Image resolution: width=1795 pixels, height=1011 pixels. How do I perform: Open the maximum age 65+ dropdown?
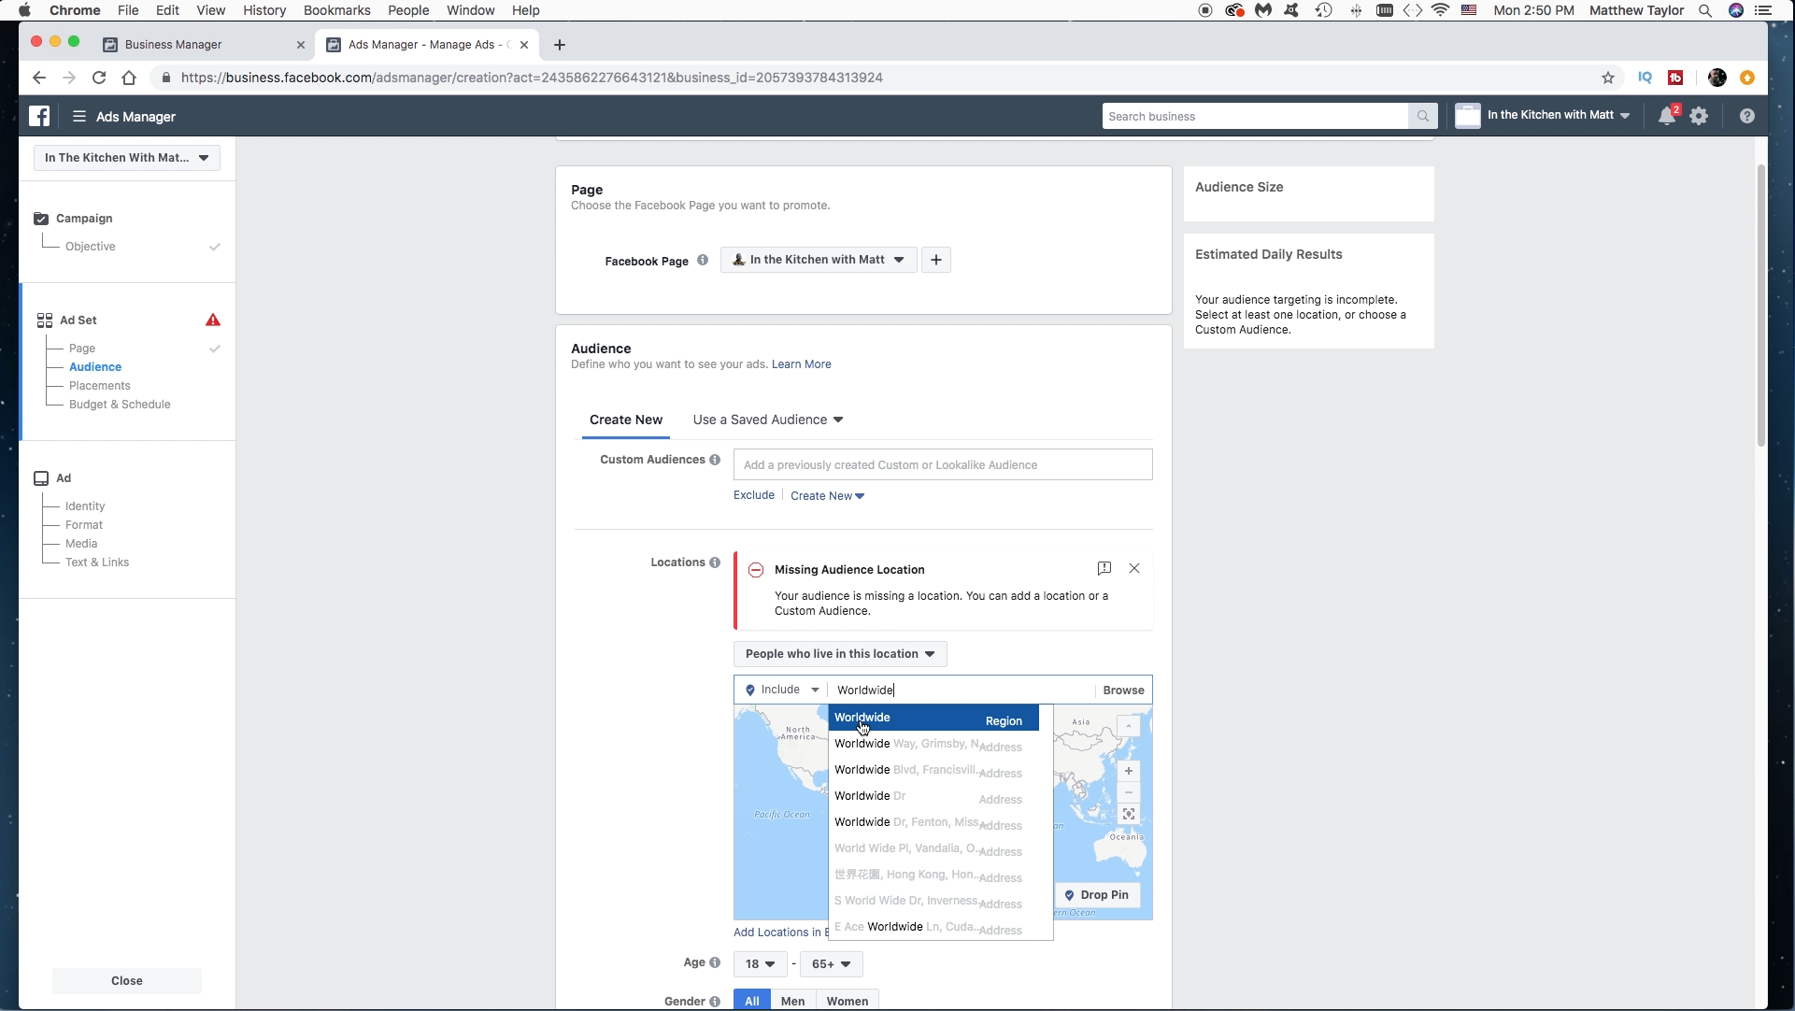tap(831, 964)
